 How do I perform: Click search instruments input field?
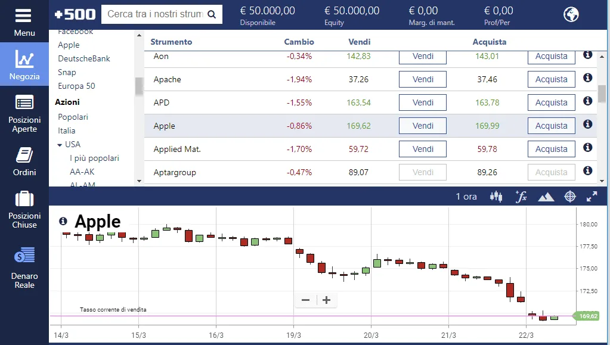click(155, 14)
